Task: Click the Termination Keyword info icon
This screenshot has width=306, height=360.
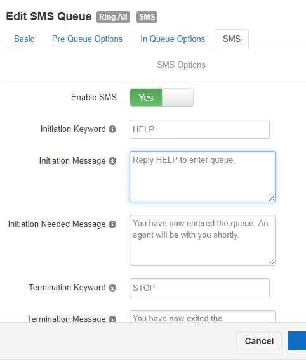Action: point(112,288)
